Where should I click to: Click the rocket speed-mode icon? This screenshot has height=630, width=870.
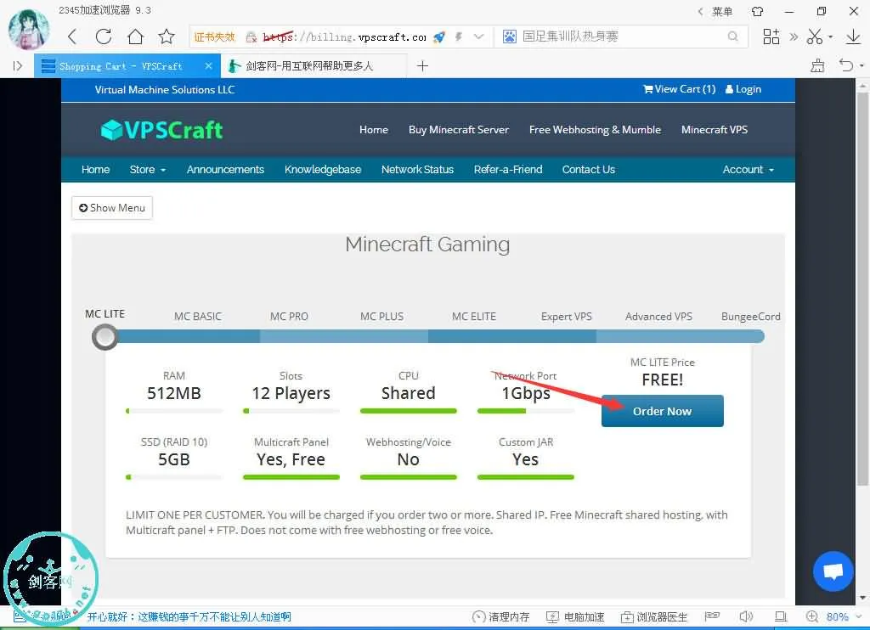439,37
